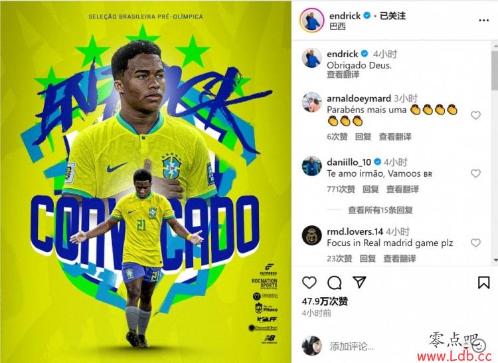Screen dimensions: 498x363
Task: Open the 47.9万 likes list
Action: [325, 301]
